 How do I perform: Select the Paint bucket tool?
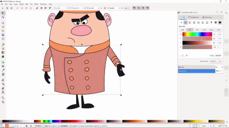pyautogui.click(x=3, y=74)
